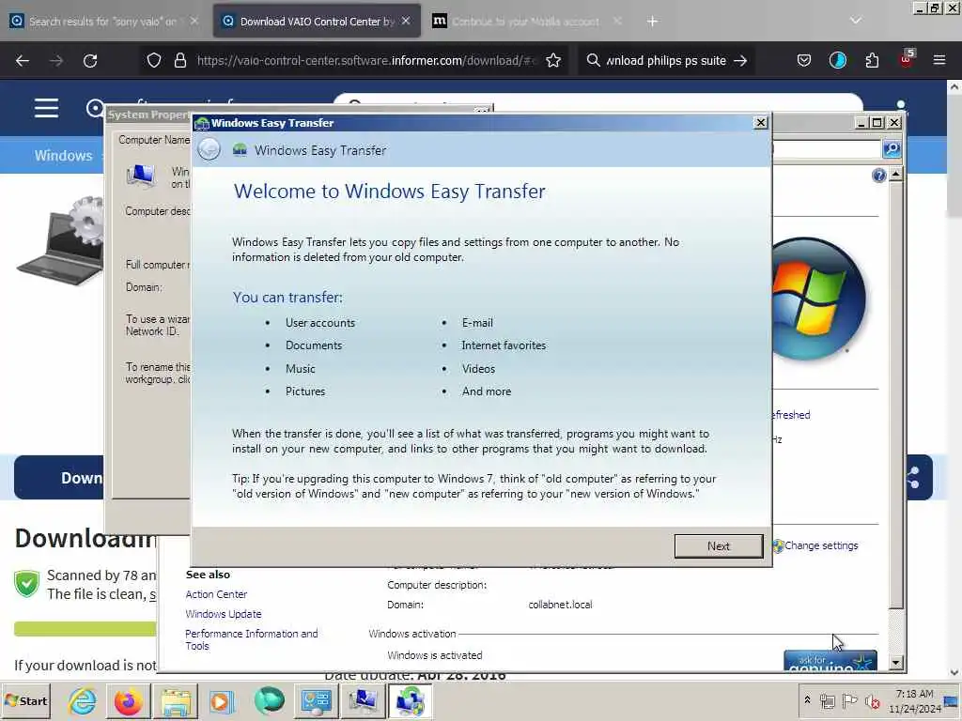Submit search with arrow in search box
The width and height of the screenshot is (962, 721).
point(740,60)
